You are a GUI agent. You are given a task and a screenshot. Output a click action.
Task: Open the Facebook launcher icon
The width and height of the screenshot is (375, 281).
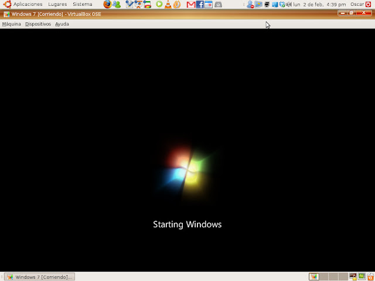click(200, 4)
